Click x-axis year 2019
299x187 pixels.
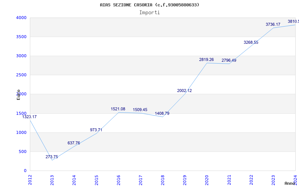click(x=185, y=180)
